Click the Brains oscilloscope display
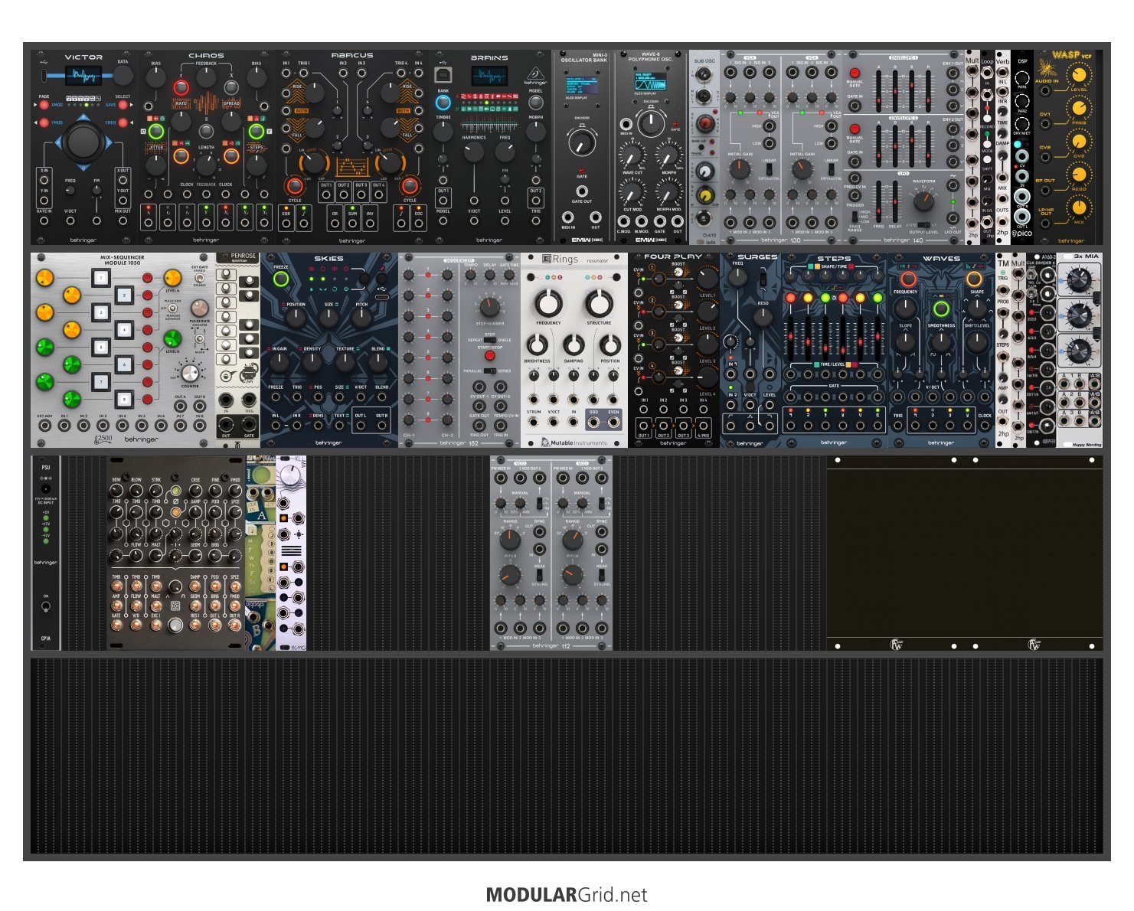Viewport: 1134px width, 911px height. [x=489, y=76]
